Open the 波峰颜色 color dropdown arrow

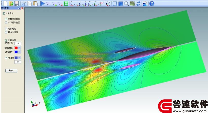click(19, 48)
